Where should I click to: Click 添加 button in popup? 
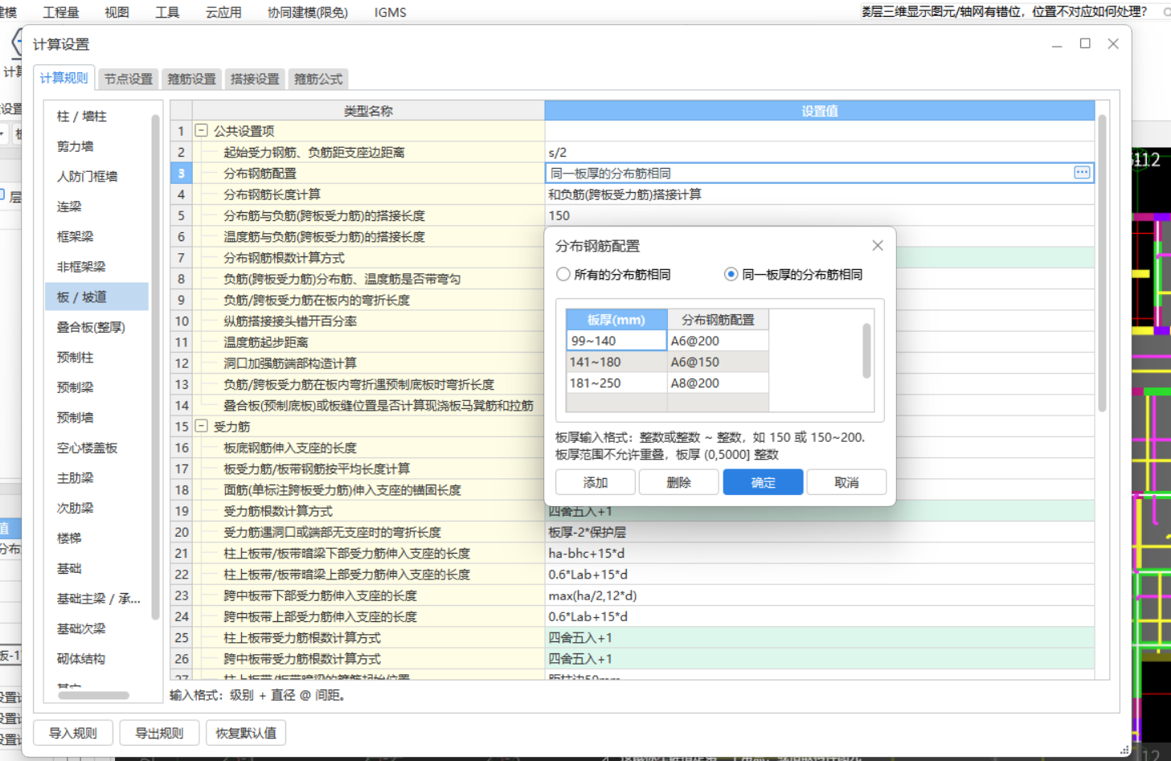click(x=596, y=482)
